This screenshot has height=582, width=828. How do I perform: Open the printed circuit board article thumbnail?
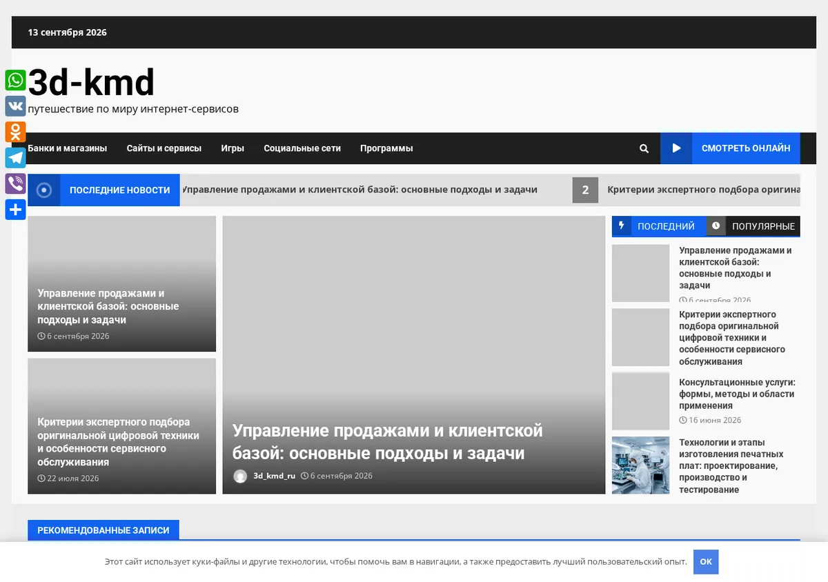641,465
